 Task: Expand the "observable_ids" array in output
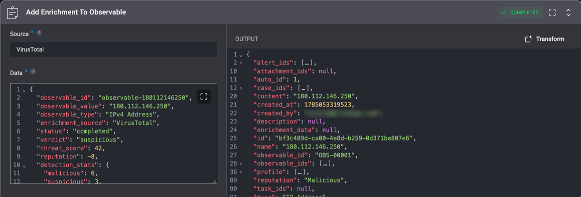tap(241, 163)
